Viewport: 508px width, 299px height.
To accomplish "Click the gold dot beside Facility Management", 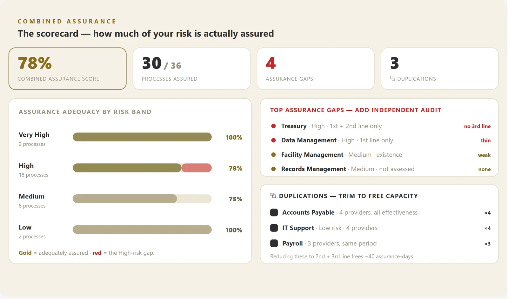I will pos(273,155).
